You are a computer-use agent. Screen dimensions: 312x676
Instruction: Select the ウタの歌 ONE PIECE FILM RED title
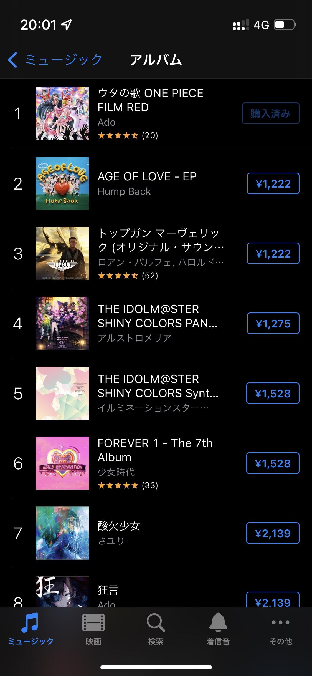(x=150, y=100)
